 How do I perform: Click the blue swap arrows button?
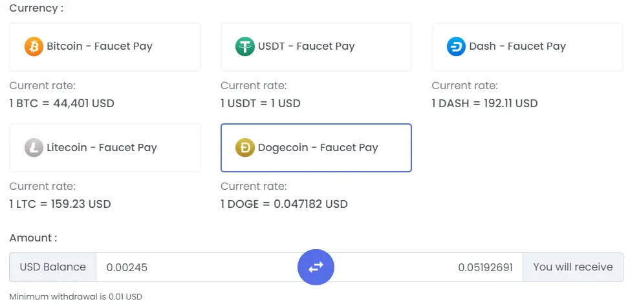pyautogui.click(x=316, y=267)
